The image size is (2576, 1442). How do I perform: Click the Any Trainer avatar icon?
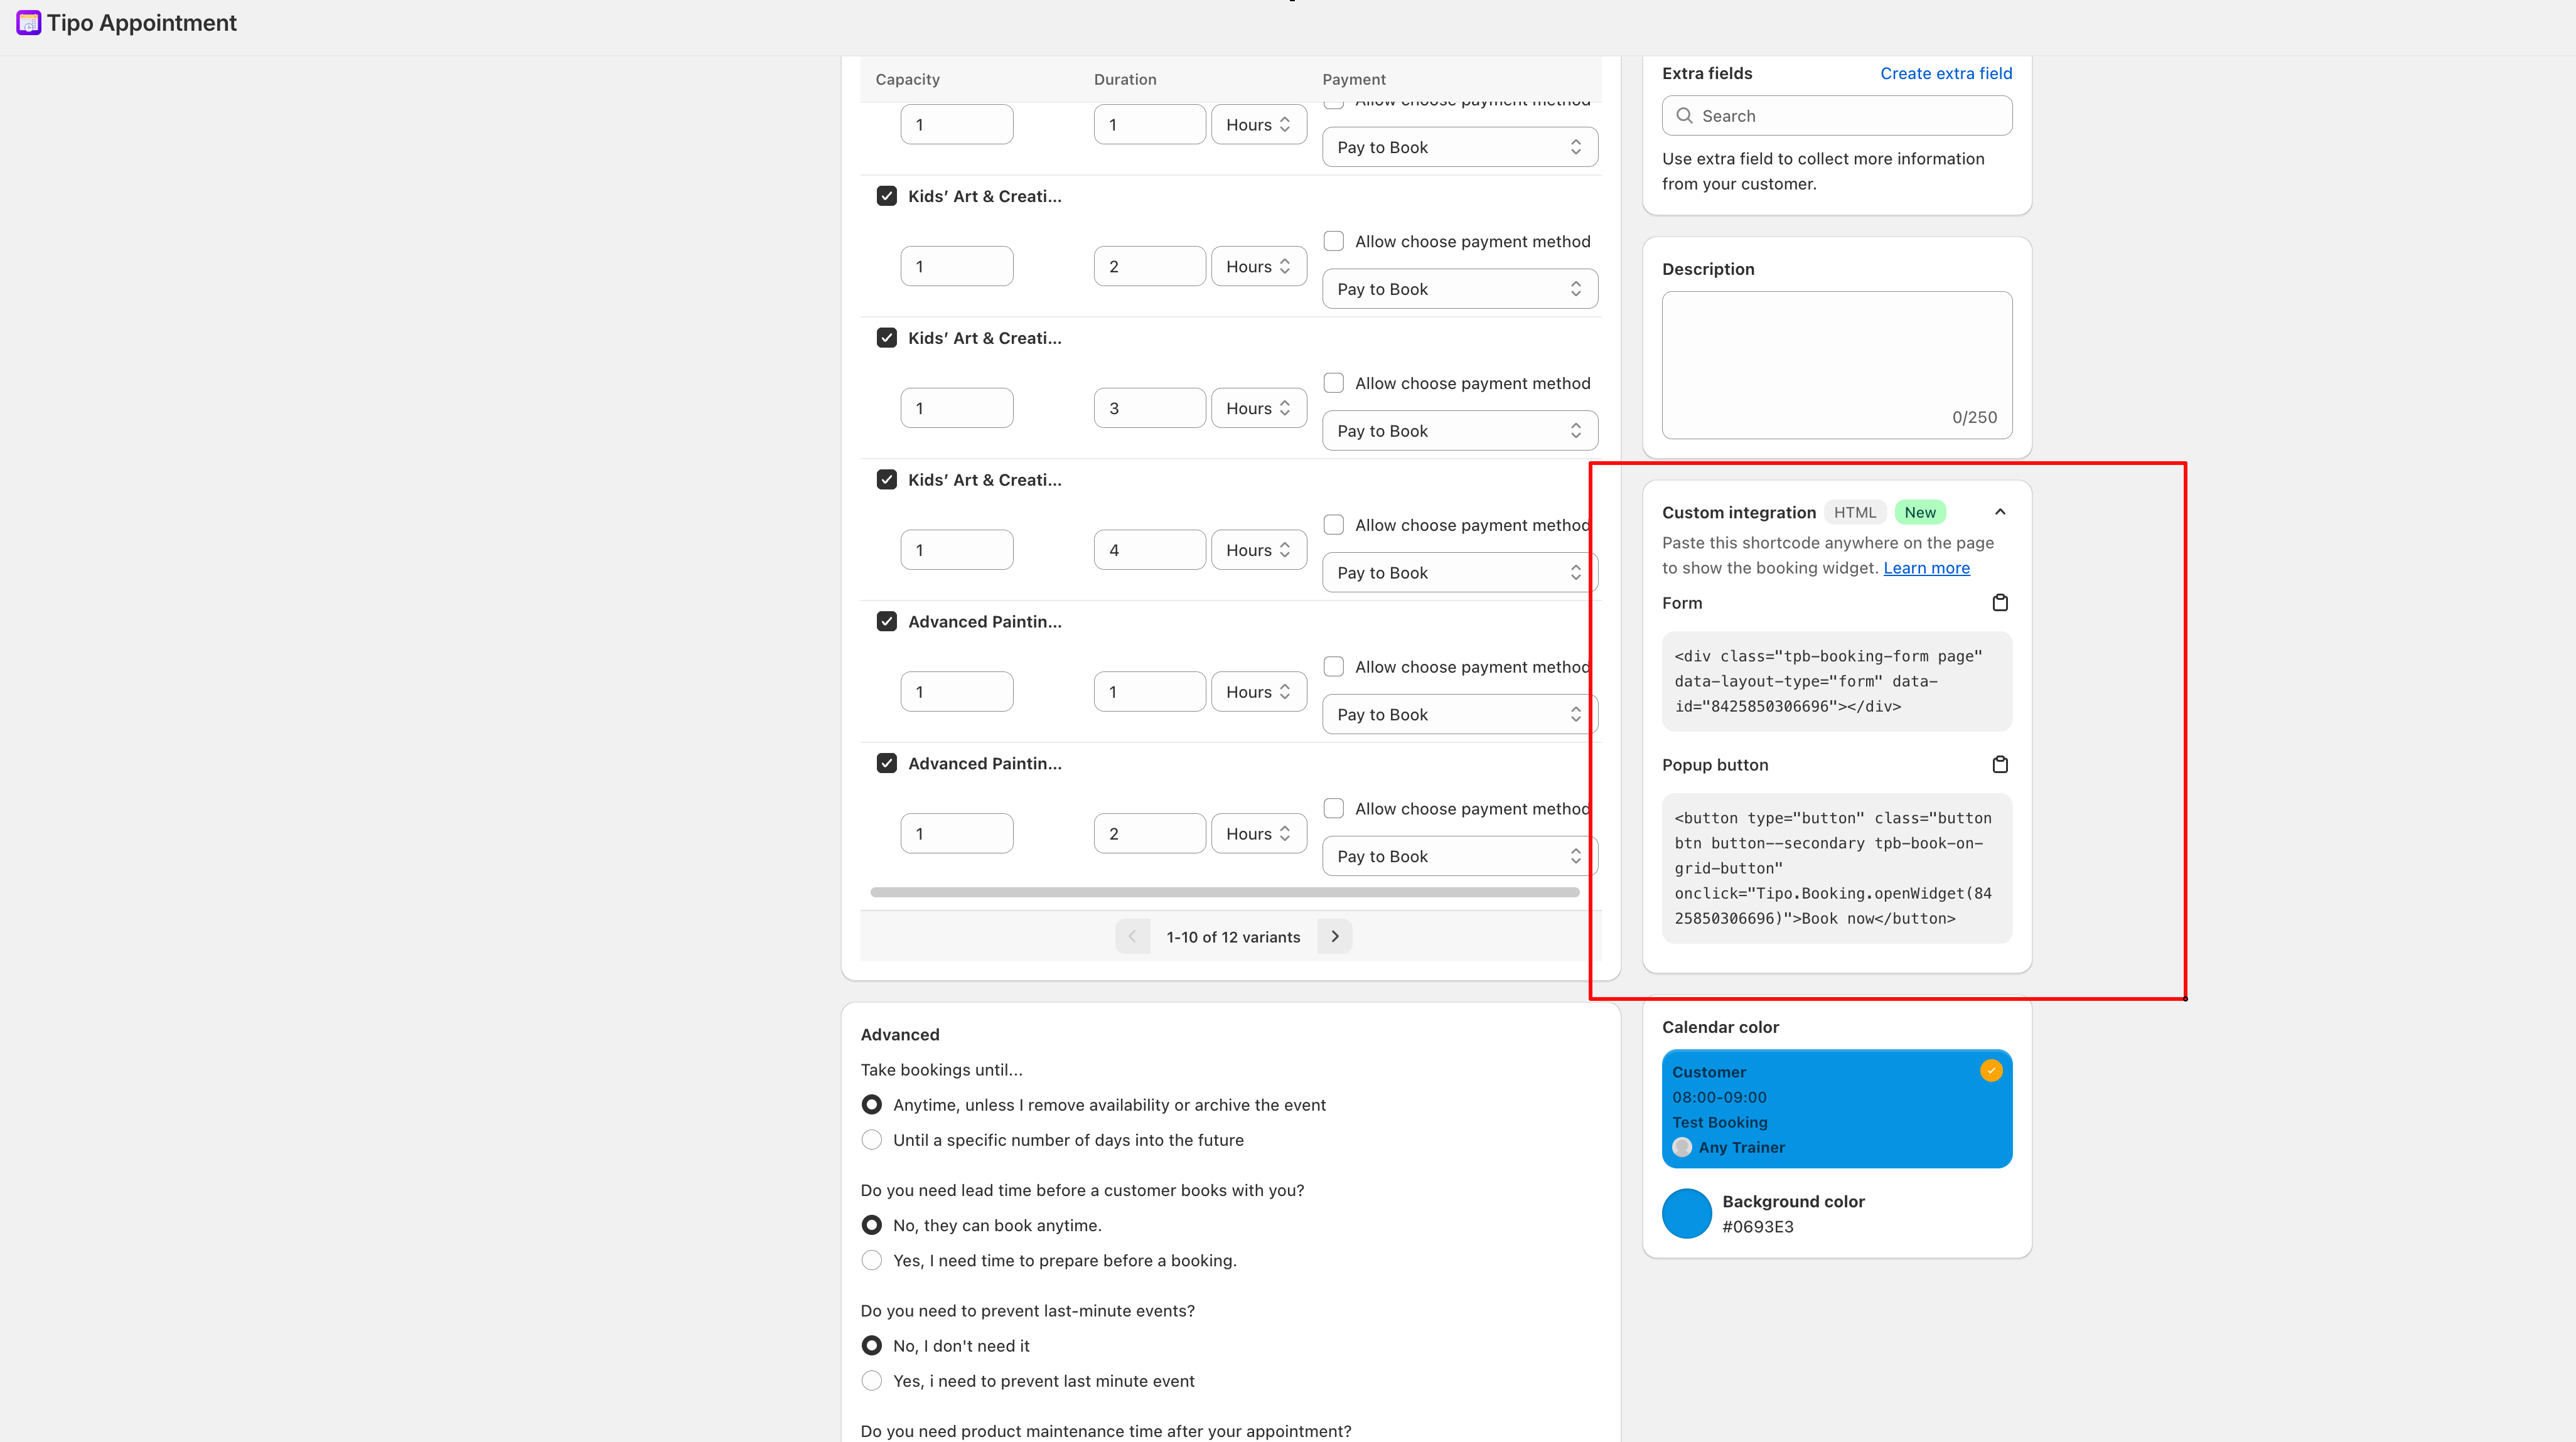click(1682, 1147)
